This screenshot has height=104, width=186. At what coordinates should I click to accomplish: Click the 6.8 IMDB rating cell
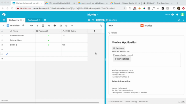click(x=75, y=45)
